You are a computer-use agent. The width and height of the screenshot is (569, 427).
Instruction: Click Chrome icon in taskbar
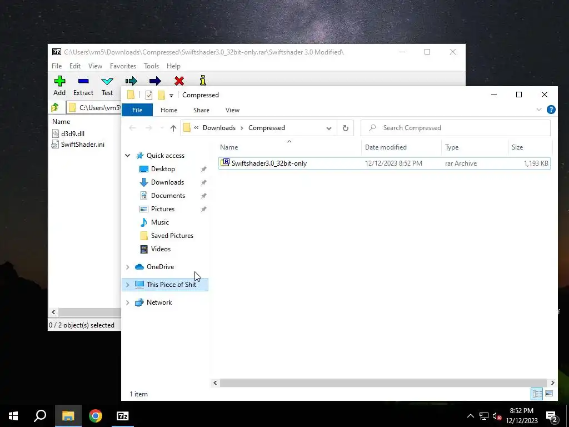point(96,416)
